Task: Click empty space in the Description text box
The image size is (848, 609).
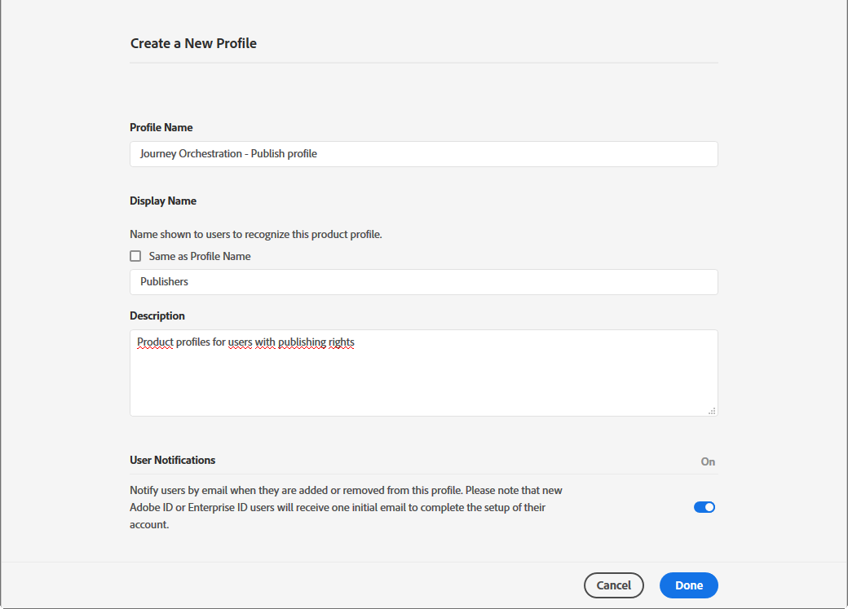Action: tap(423, 384)
